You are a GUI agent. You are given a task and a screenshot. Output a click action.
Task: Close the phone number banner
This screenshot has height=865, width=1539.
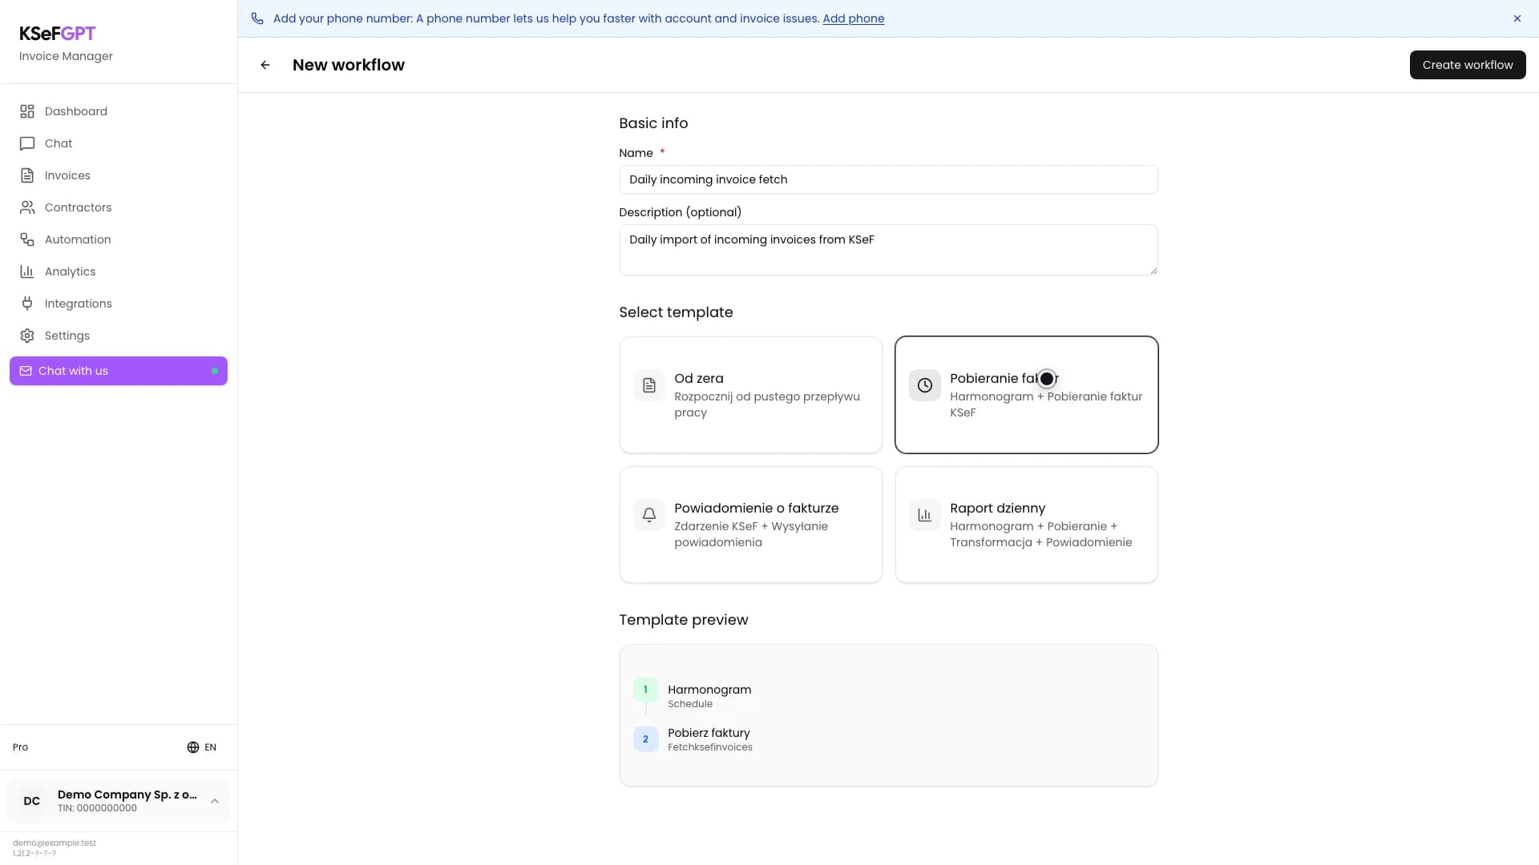click(1517, 18)
